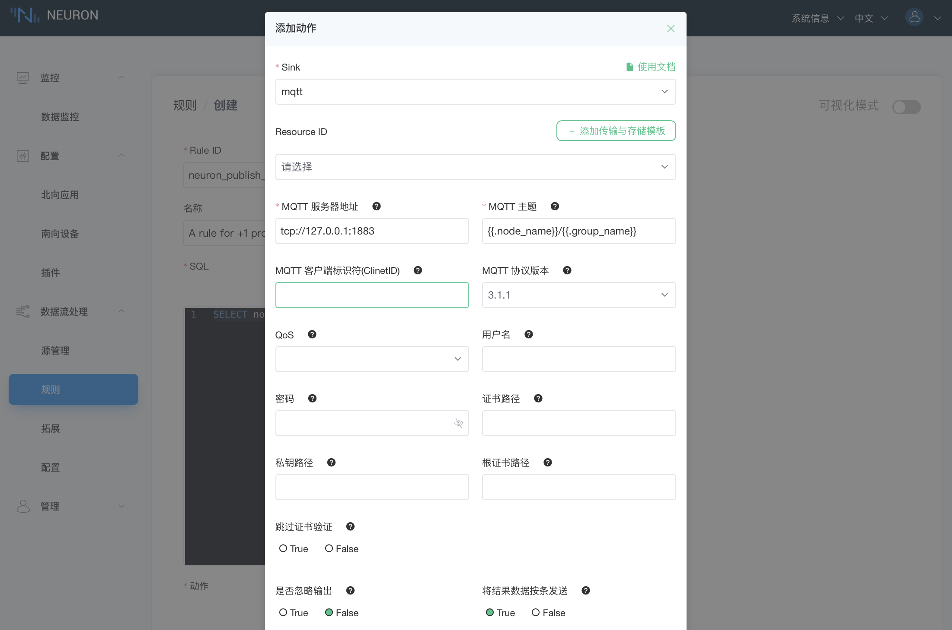Click the 证书路径 input field

(578, 423)
